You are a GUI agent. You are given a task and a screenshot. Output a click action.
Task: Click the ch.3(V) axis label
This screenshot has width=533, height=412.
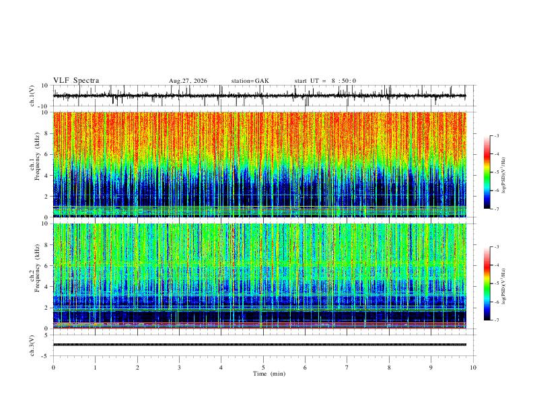tap(32, 346)
